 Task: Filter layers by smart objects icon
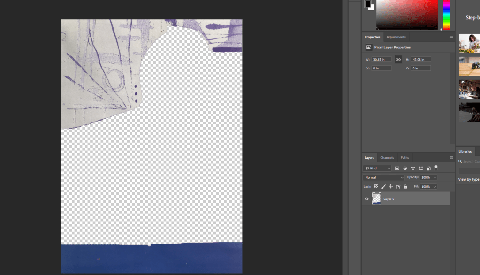[428, 168]
